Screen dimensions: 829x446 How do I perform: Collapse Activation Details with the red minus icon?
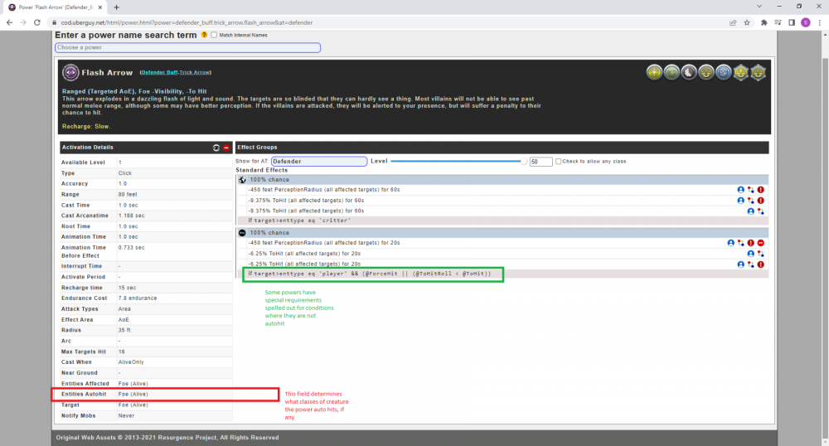coord(225,148)
